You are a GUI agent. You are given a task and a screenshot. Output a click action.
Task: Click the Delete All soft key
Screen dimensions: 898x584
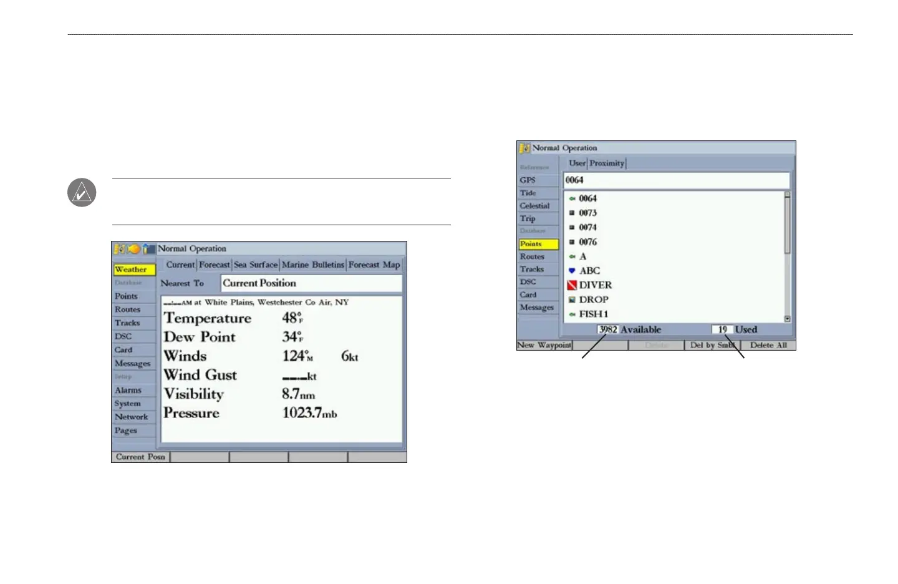768,345
